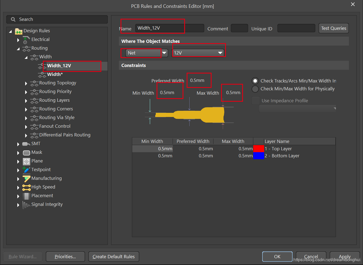Screen dimensions: 363x265
Task: Click the Cancel button
Action: tap(311, 257)
